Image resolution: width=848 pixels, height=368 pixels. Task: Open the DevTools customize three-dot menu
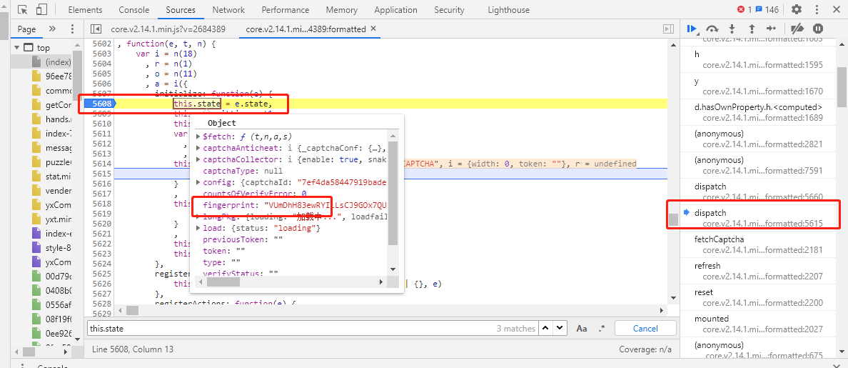(817, 10)
